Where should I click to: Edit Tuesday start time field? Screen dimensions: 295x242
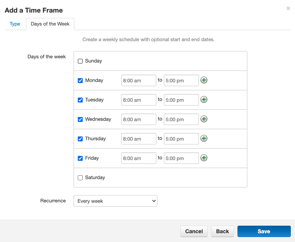tap(139, 100)
